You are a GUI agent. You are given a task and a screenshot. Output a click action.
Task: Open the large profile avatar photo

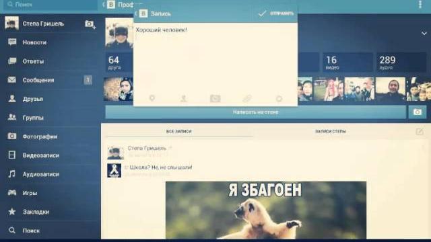click(119, 33)
